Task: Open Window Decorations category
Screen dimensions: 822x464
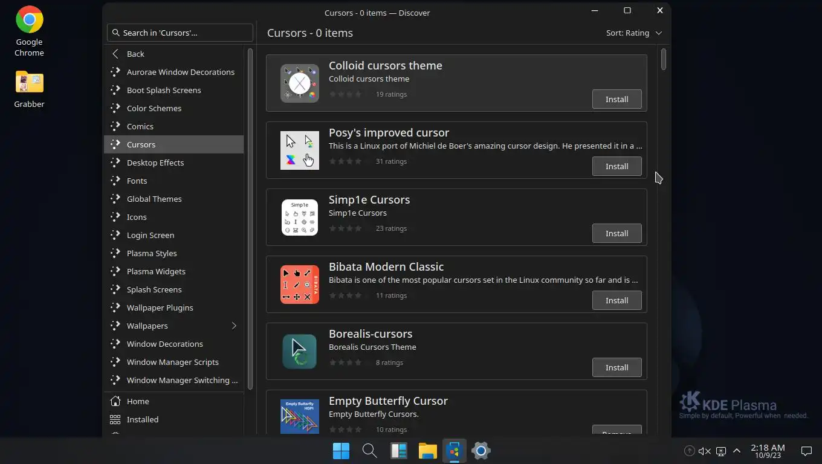Action: 174,344
